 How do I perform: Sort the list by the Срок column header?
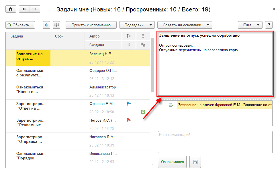67,36
